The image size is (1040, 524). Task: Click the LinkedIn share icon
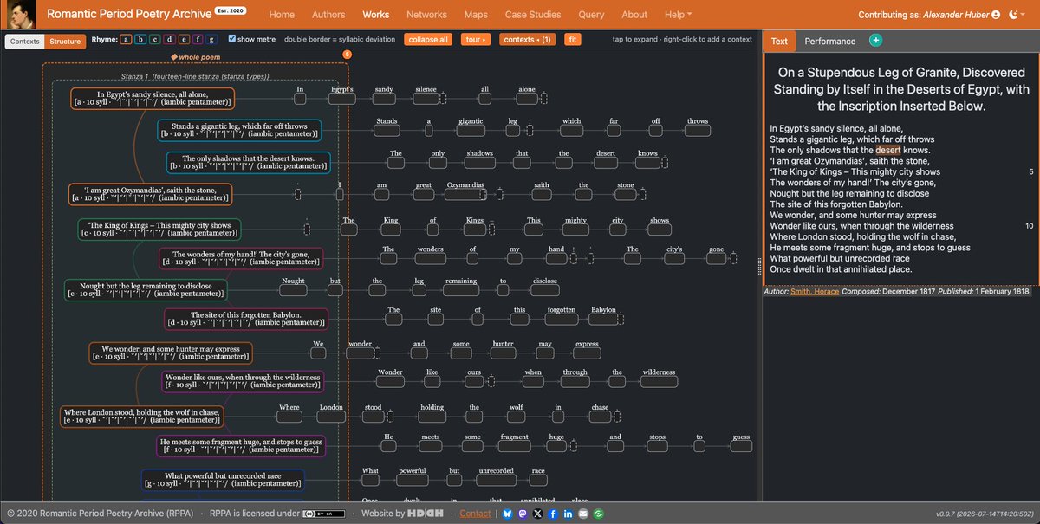568,514
